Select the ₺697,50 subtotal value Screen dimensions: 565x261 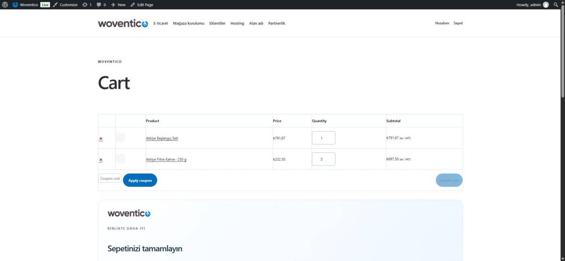coord(392,159)
